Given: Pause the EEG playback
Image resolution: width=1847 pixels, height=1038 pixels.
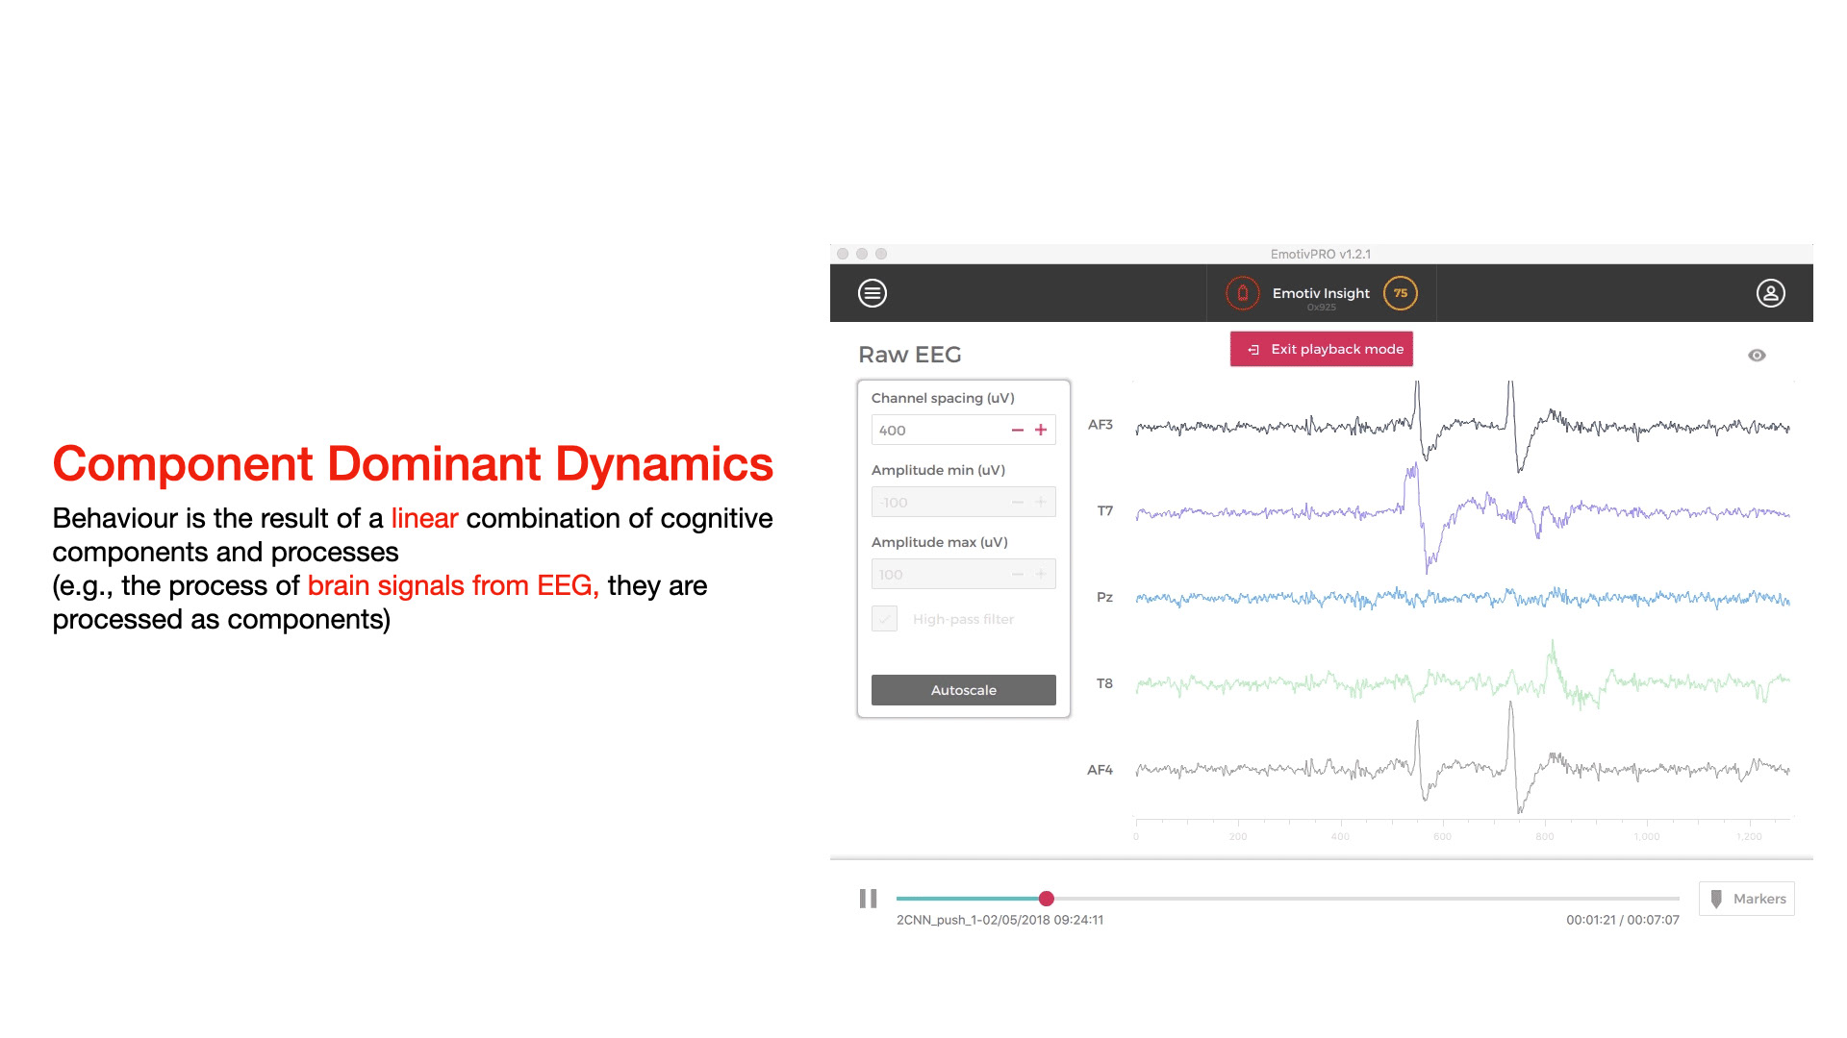Looking at the screenshot, I should pyautogui.click(x=868, y=899).
